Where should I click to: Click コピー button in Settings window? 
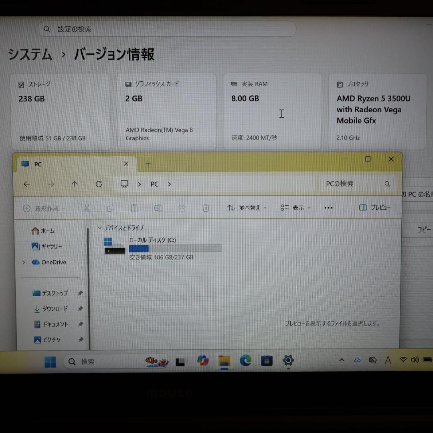[424, 229]
